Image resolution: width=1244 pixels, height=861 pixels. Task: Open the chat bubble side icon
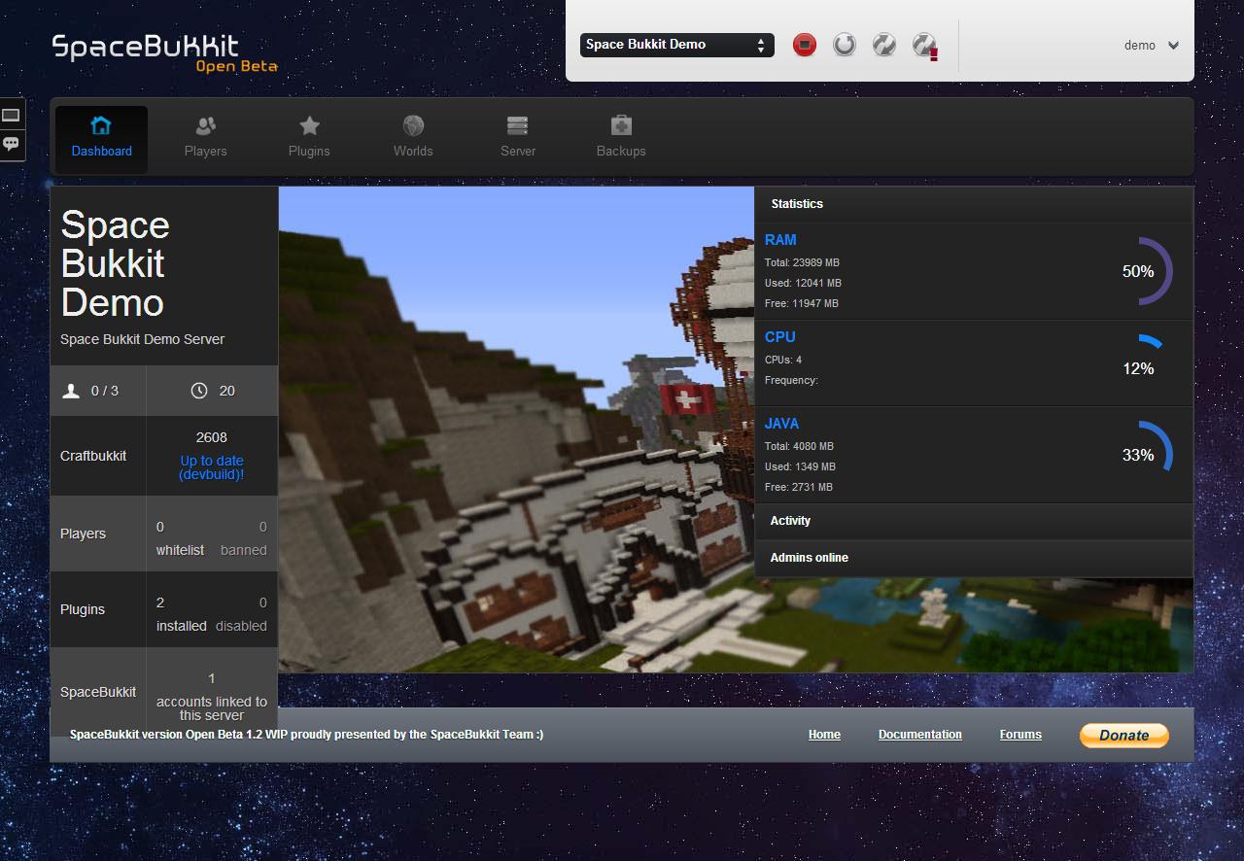(x=12, y=144)
